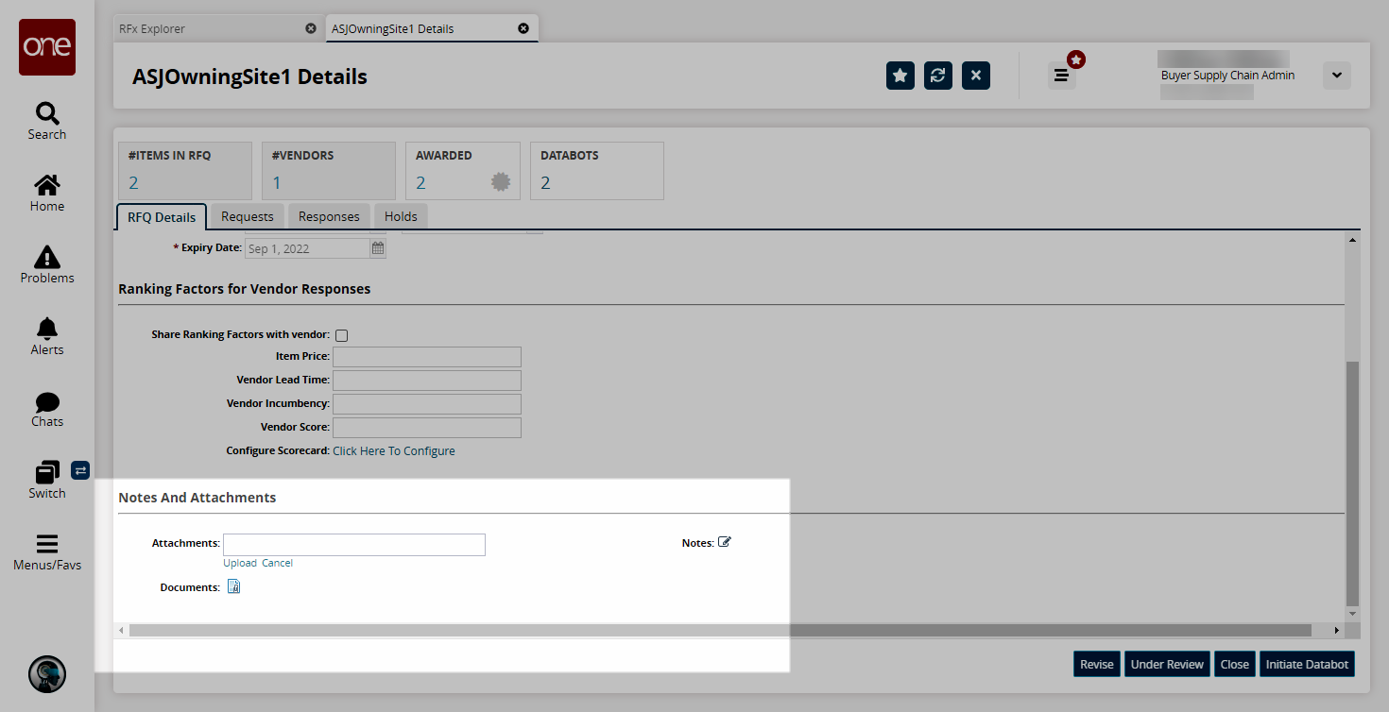Click the vertical scrollbar down arrow
Screen dimensions: 1389x712
tap(1352, 614)
